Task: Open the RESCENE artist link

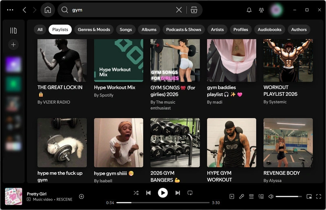Action: [x=64, y=199]
